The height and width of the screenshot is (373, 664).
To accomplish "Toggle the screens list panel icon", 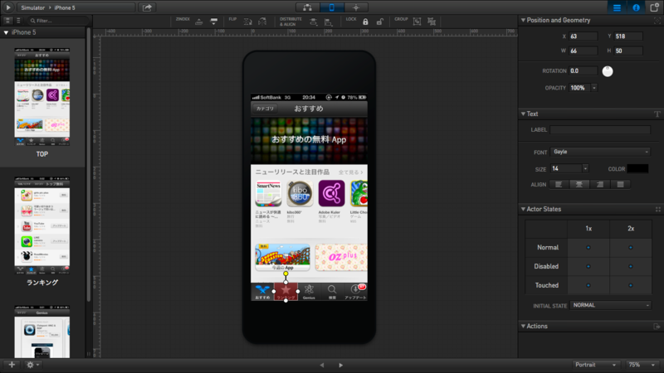I will pos(617,7).
